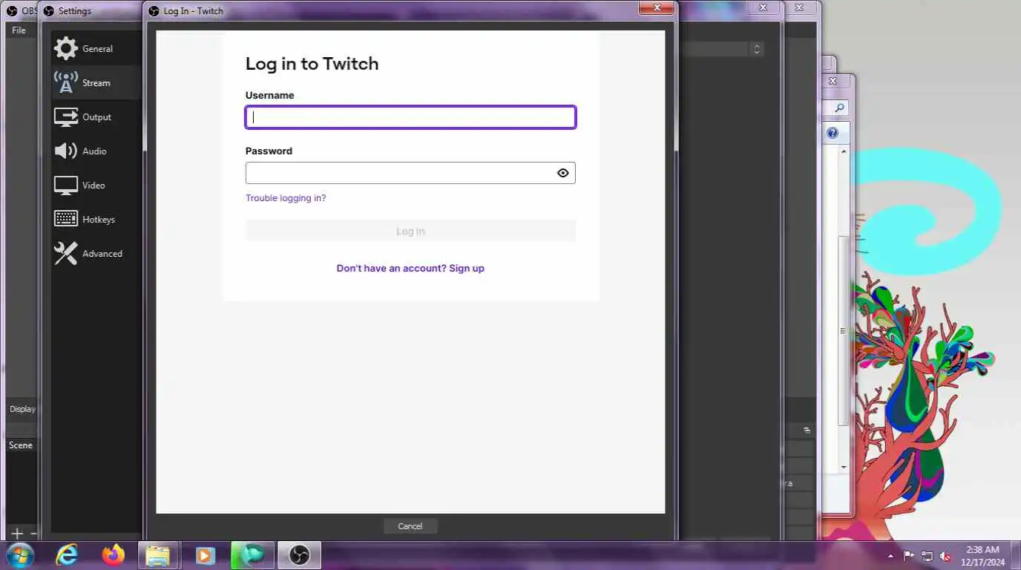The width and height of the screenshot is (1021, 570).
Task: Click help question mark icon in background window
Action: coord(833,133)
